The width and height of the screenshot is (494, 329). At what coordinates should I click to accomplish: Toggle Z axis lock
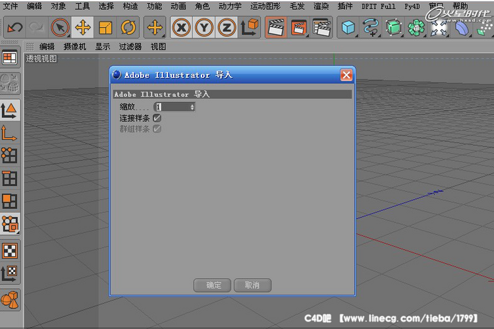click(227, 28)
